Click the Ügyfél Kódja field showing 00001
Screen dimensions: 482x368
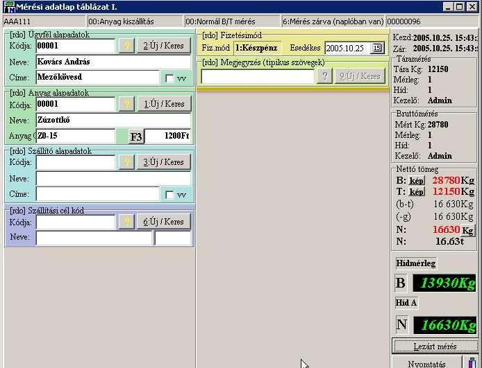75,46
